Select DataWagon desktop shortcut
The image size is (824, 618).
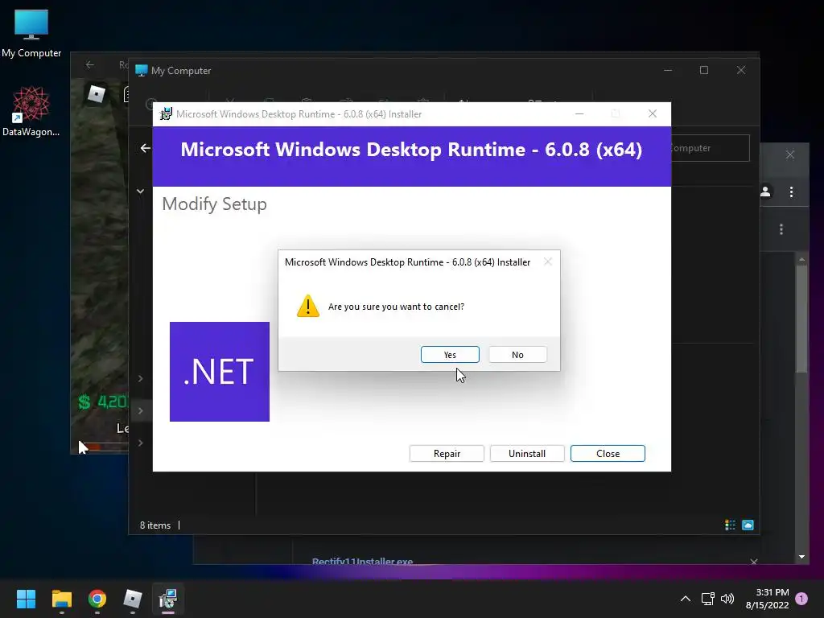(31, 111)
